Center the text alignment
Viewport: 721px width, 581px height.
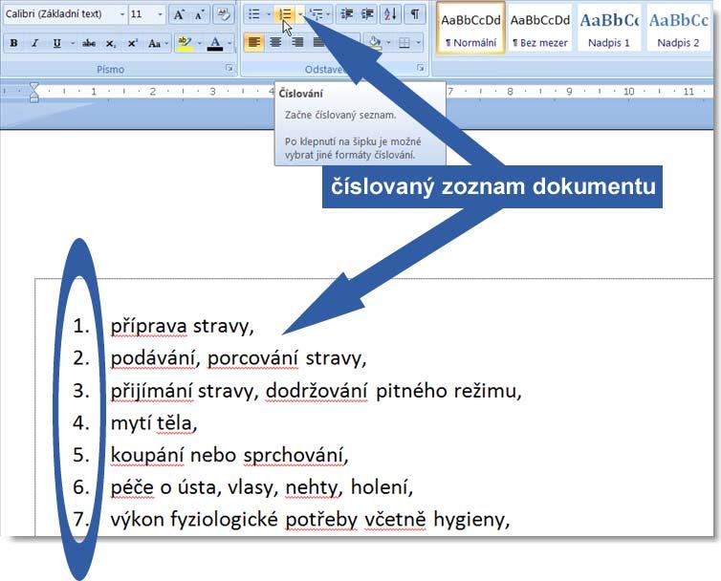pyautogui.click(x=275, y=43)
